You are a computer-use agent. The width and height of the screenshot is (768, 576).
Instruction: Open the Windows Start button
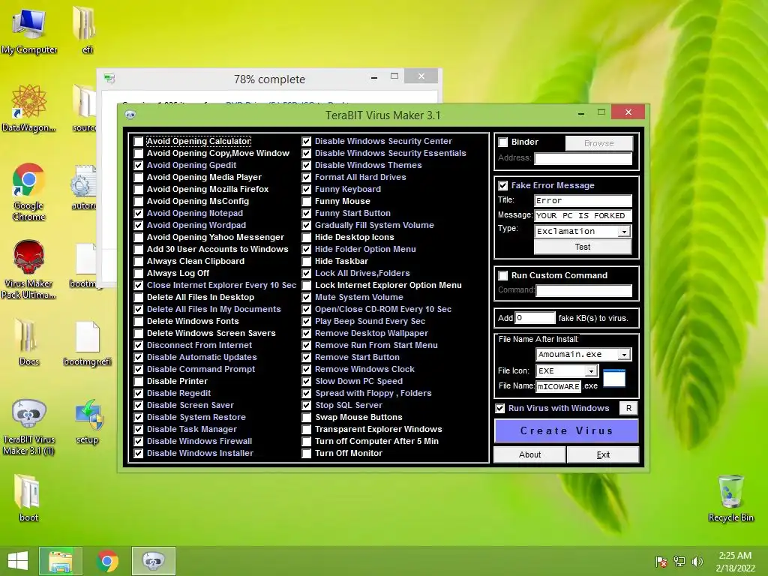click(18, 560)
